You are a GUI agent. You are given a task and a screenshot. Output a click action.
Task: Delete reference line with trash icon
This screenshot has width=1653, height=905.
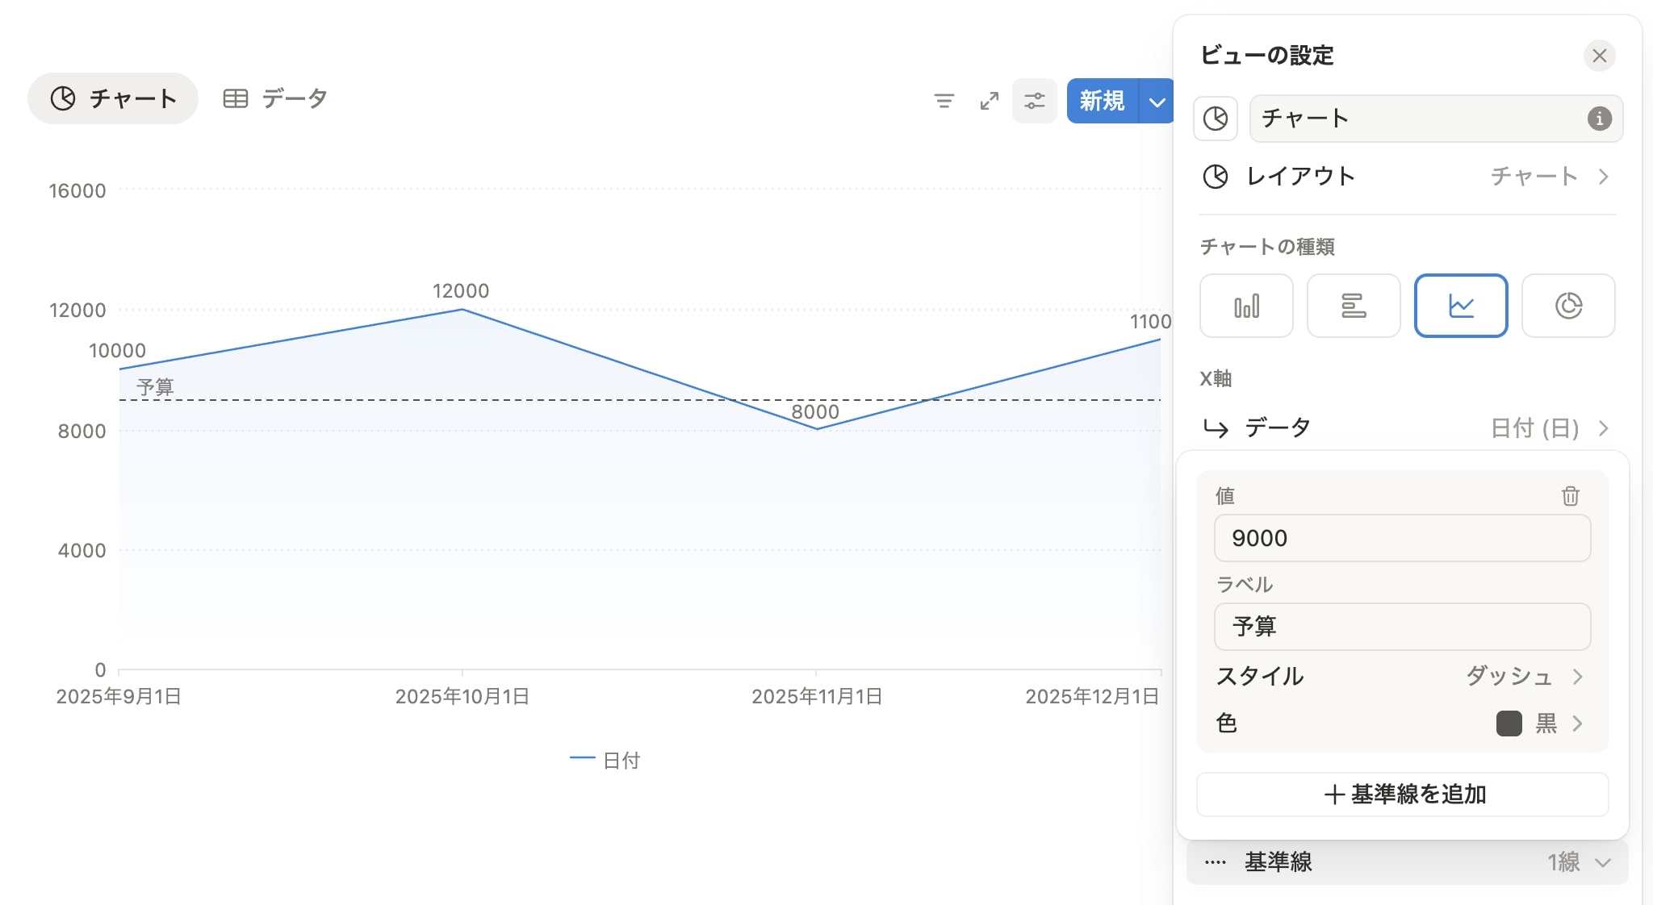pos(1569,496)
